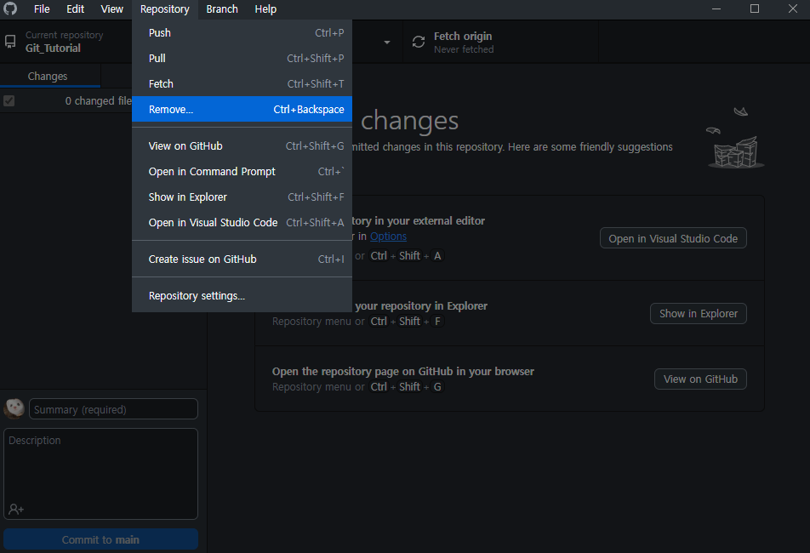This screenshot has width=810, height=553.
Task: Toggle the select-all changed files checkbox
Action: pos(9,100)
